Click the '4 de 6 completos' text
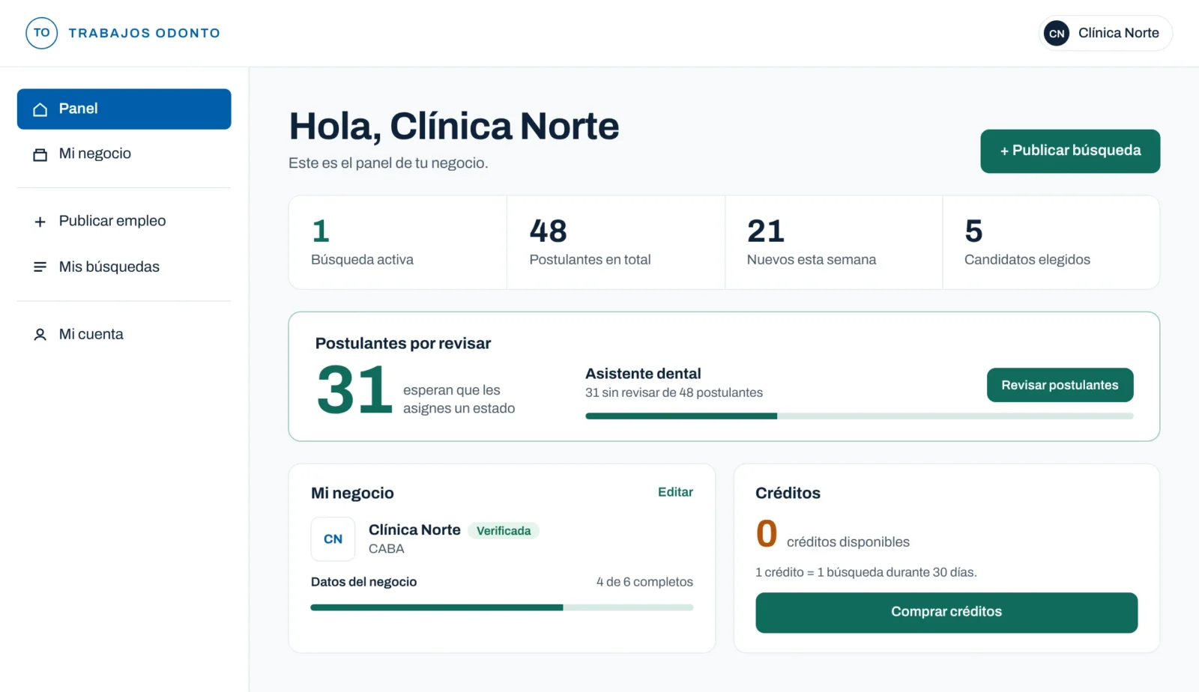This screenshot has height=692, width=1199. 644,582
